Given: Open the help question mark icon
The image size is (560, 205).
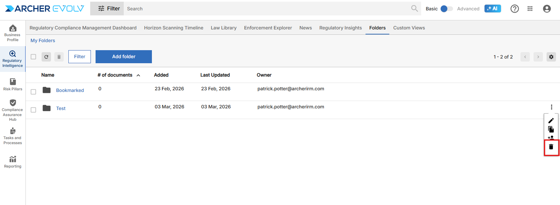Looking at the screenshot, I should pyautogui.click(x=514, y=9).
